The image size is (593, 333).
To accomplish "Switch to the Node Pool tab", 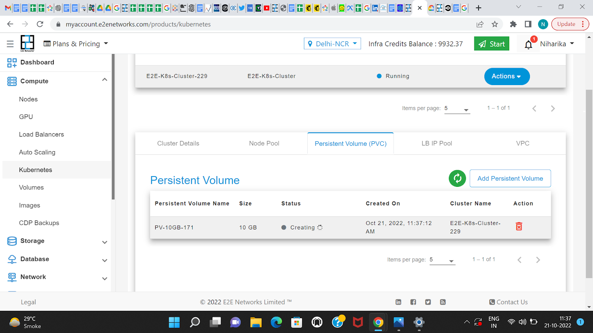I will [264, 144].
